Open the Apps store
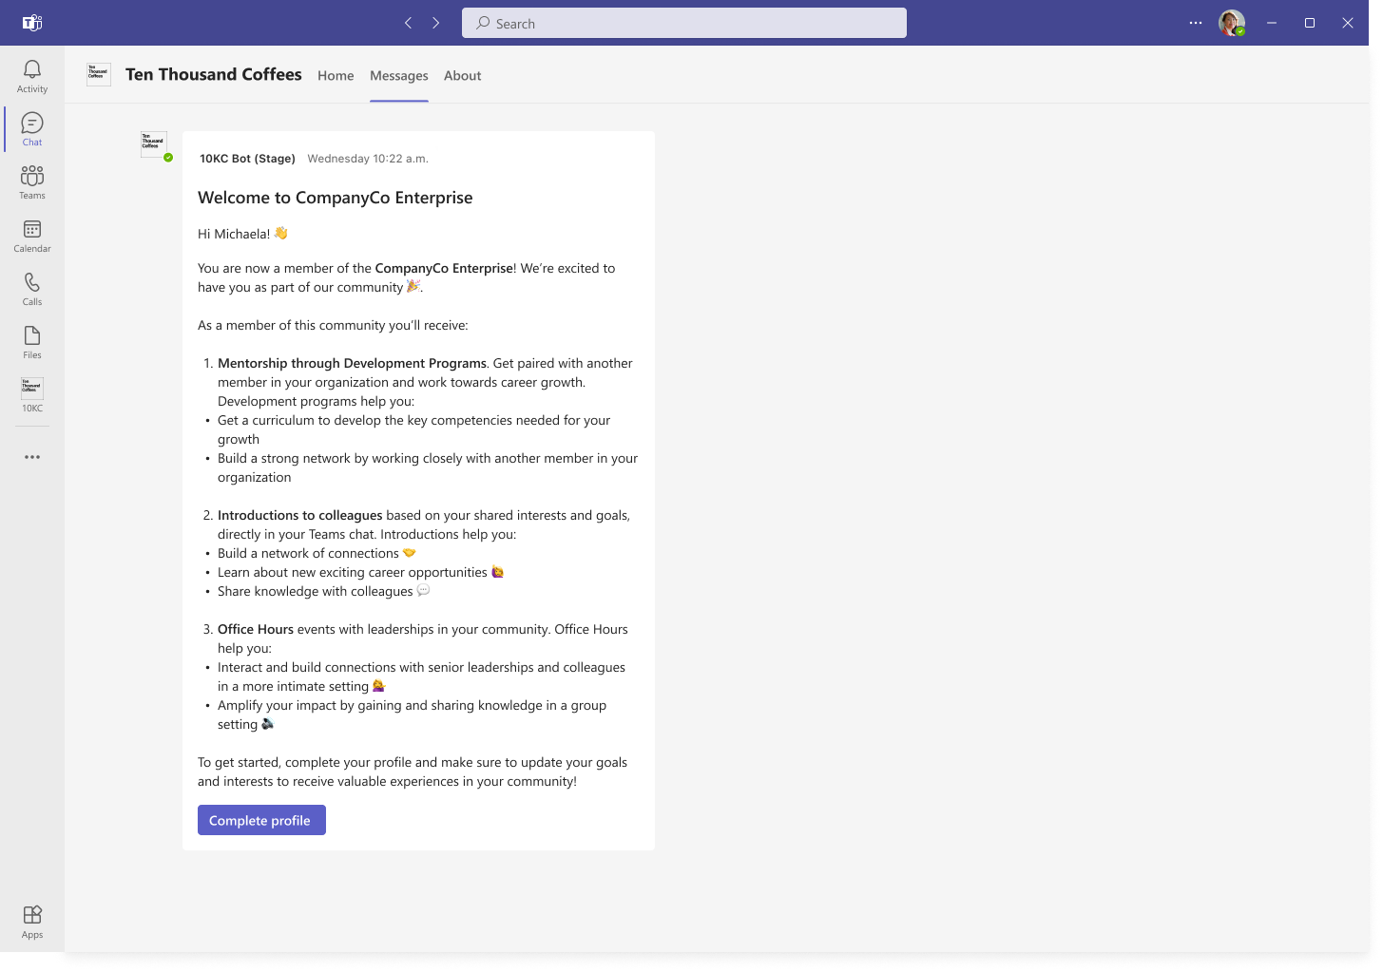The height and width of the screenshot is (972, 1383). [32, 922]
